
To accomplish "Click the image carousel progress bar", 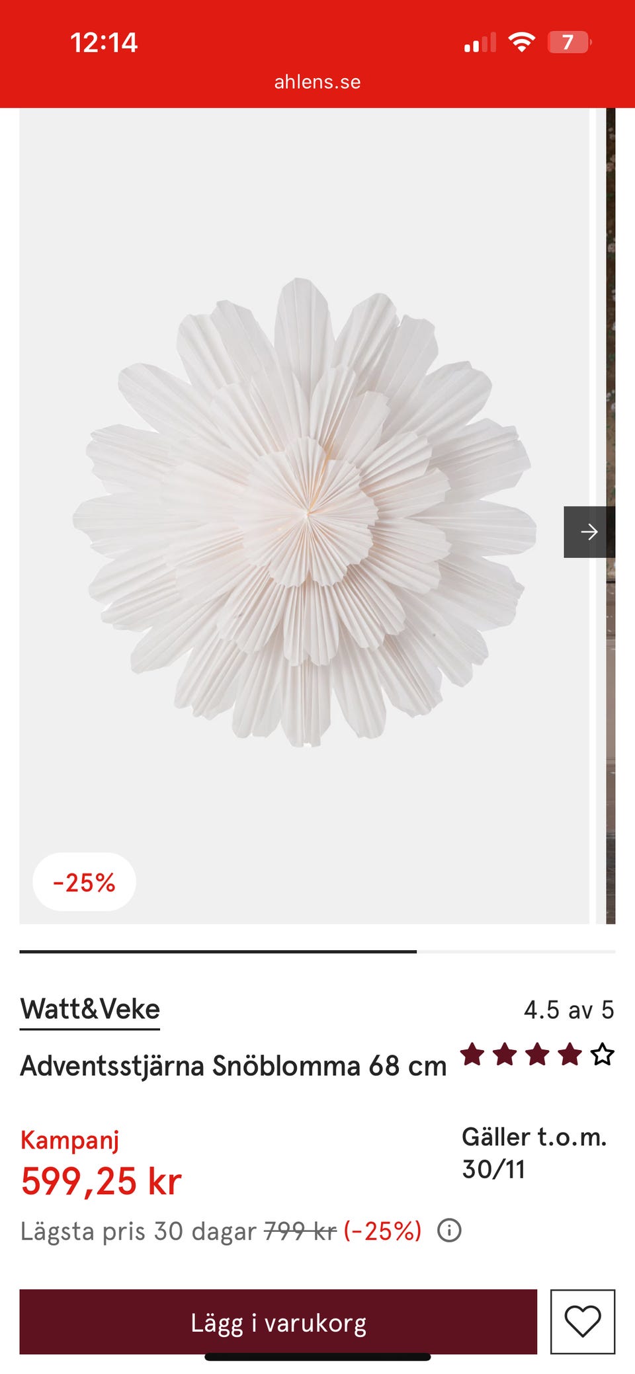I will click(317, 951).
